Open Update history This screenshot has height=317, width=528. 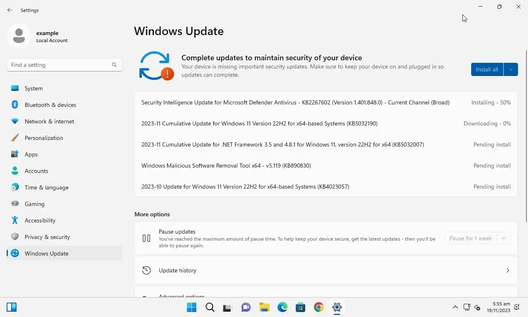click(x=326, y=270)
